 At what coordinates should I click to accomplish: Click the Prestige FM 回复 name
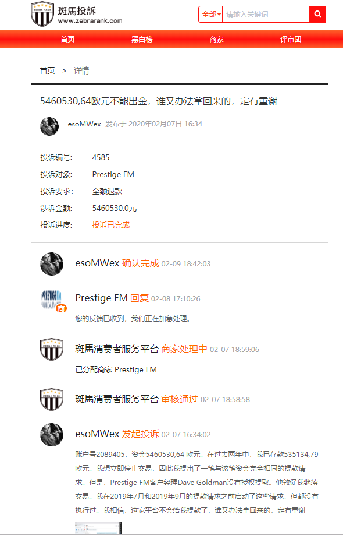pos(101,298)
